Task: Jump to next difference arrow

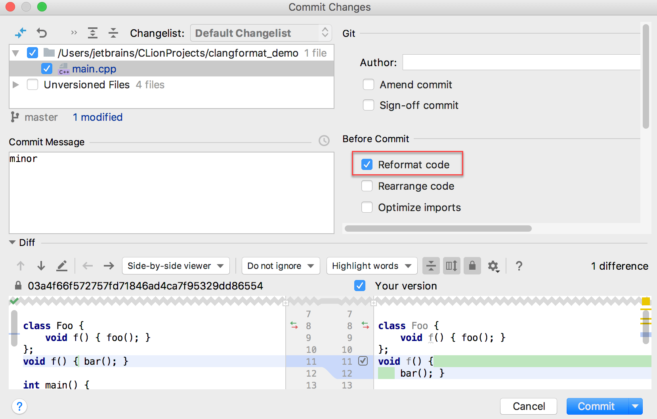Action: pyautogui.click(x=41, y=266)
